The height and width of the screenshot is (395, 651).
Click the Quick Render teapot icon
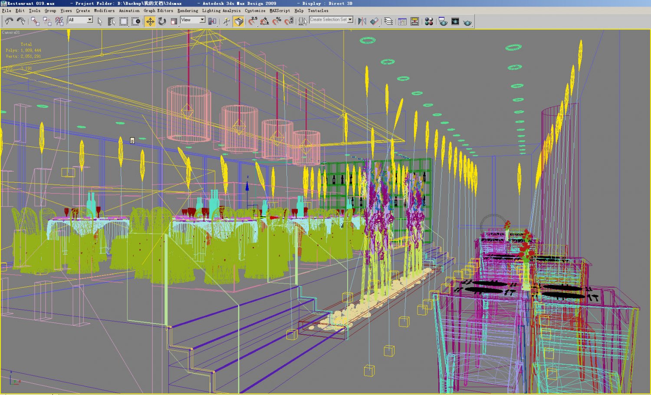pos(467,22)
